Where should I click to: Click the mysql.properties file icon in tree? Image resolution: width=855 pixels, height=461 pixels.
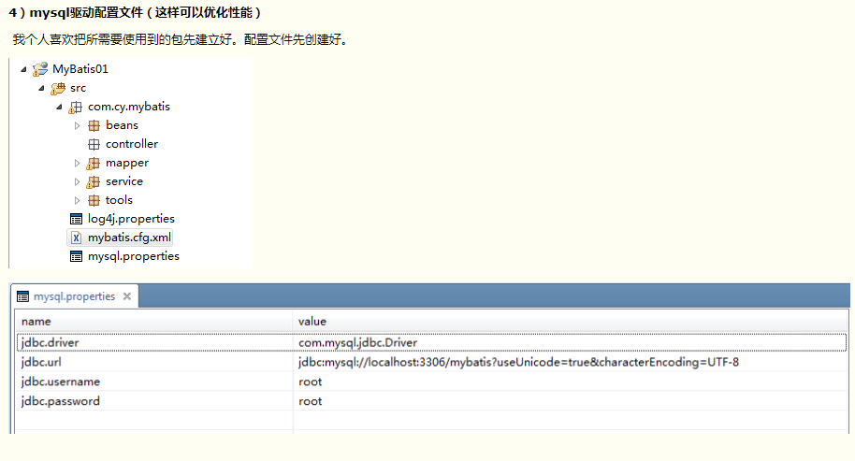77,256
